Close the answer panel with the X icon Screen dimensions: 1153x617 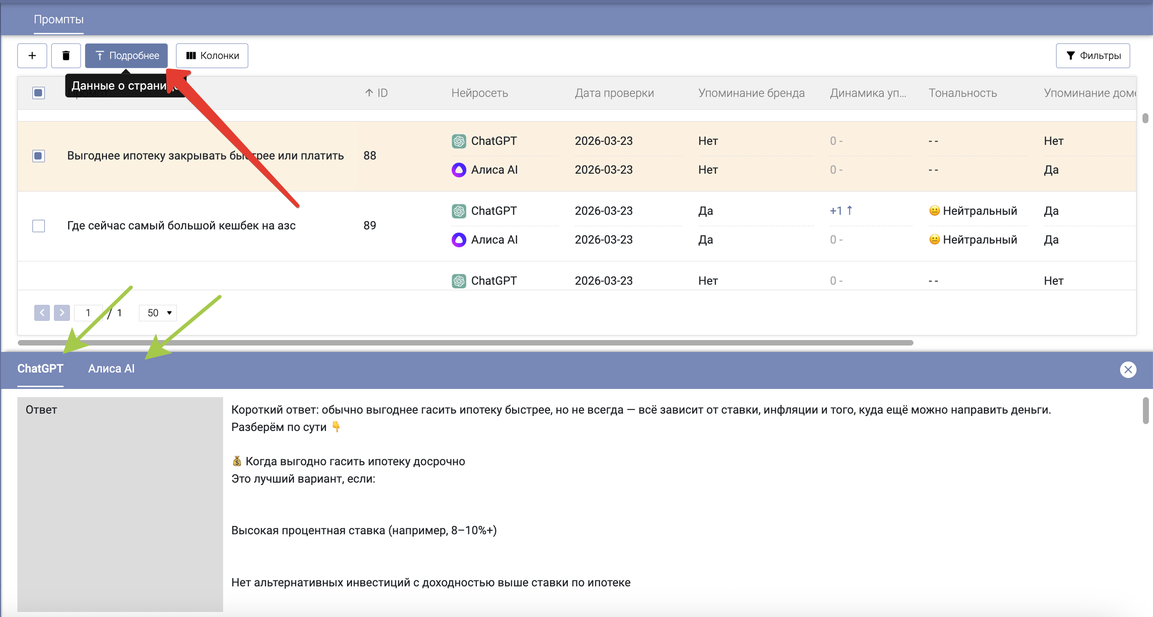click(x=1128, y=370)
